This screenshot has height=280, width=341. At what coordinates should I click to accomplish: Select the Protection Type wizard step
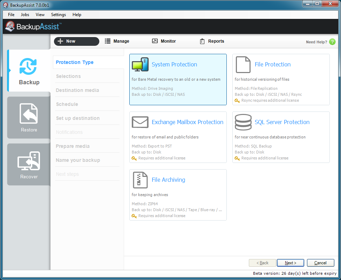[x=75, y=62]
